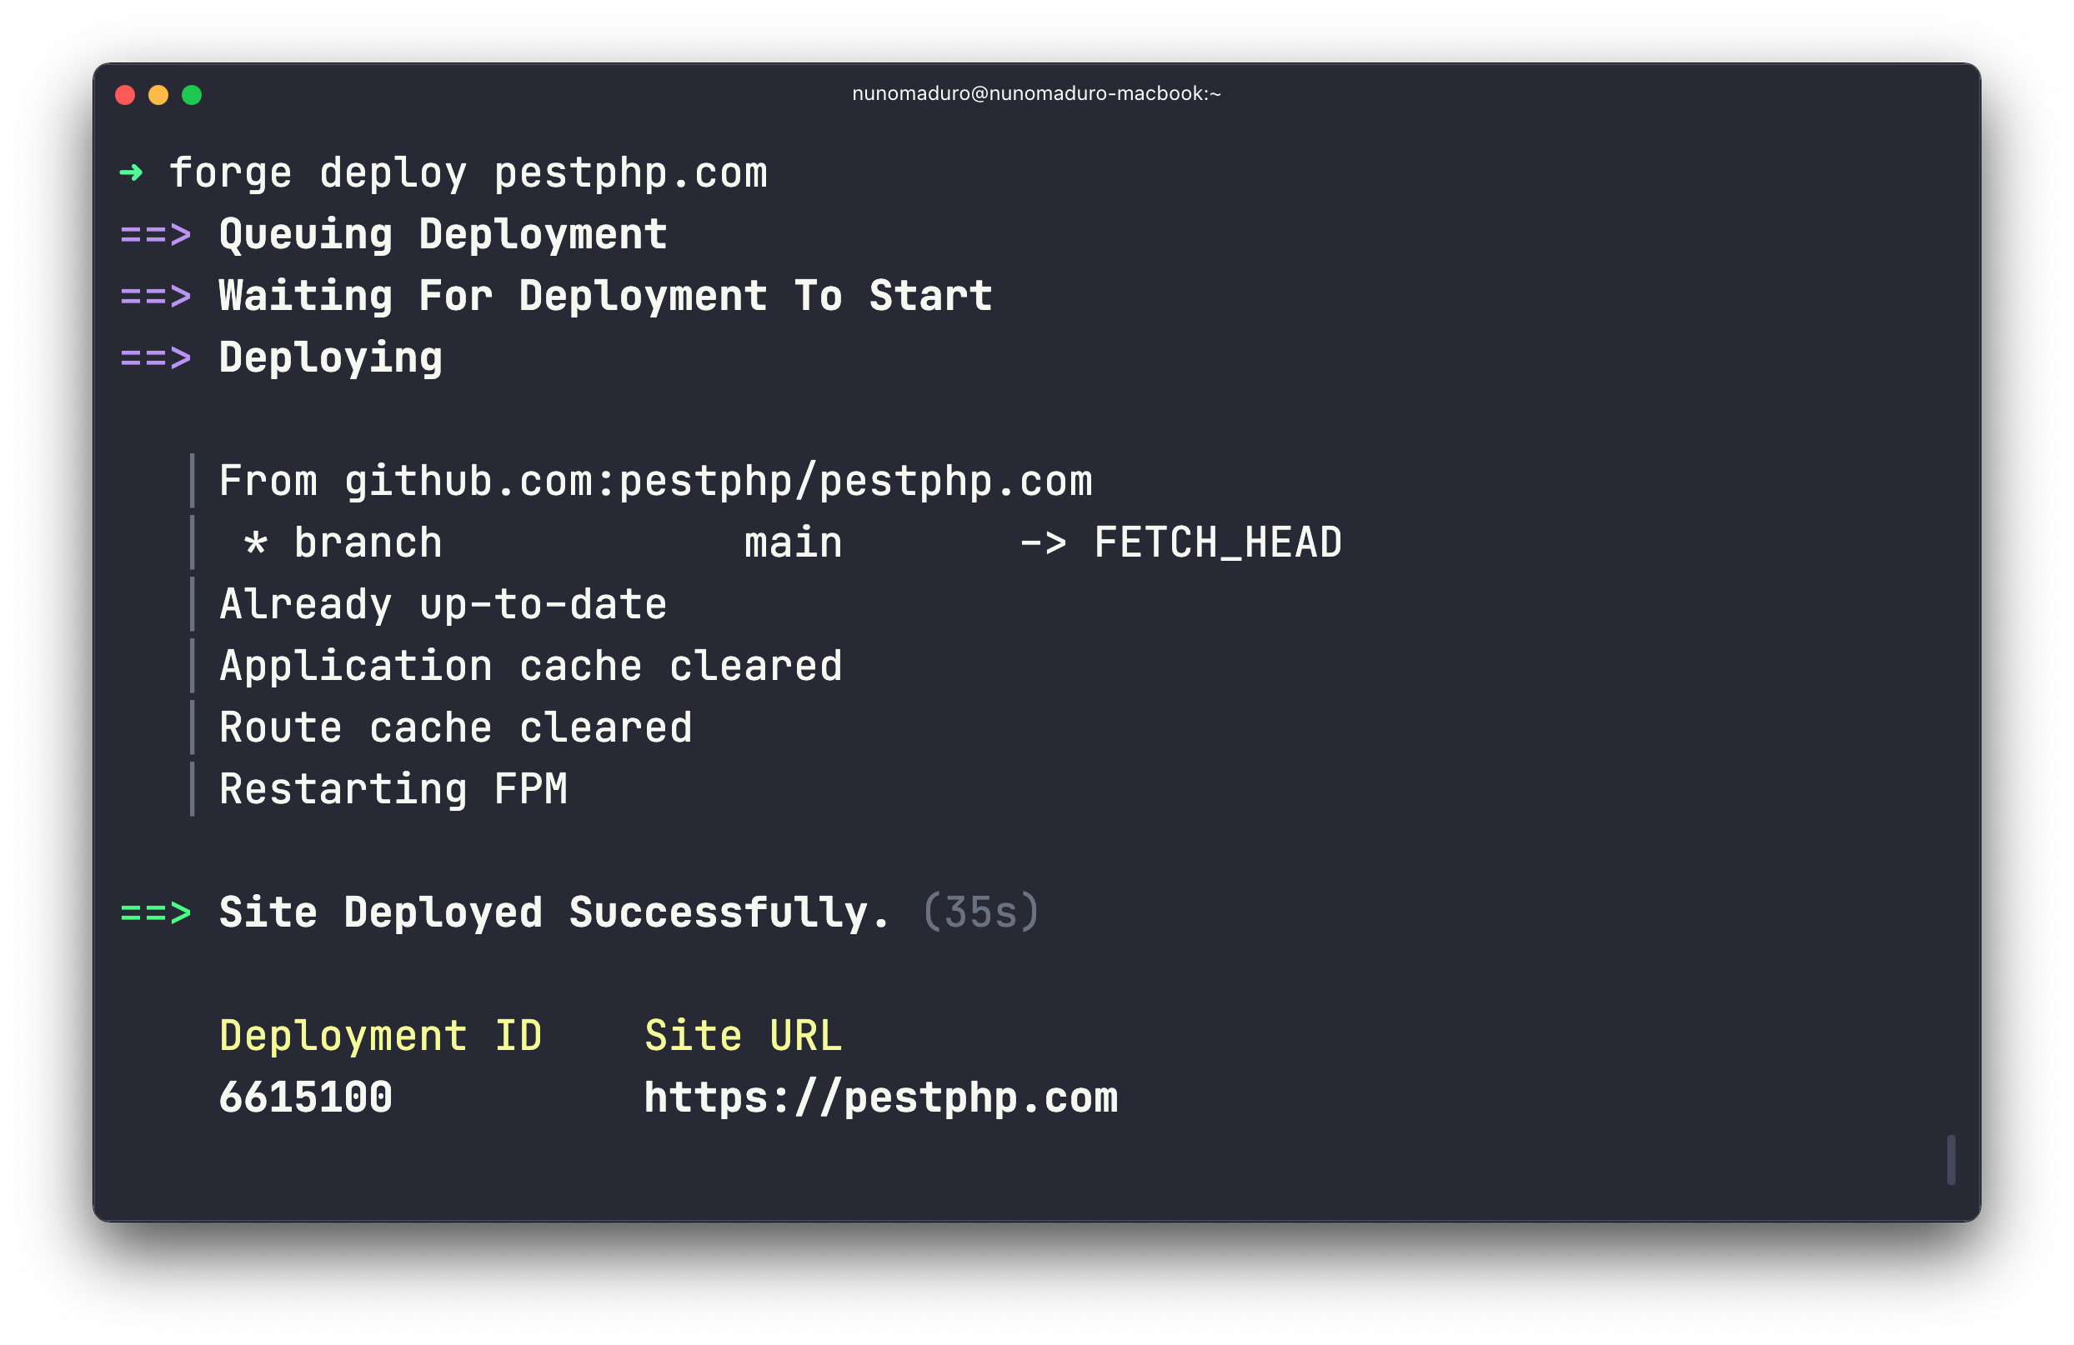Click the purple arrow beside Queuing Deployment
Image resolution: width=2074 pixels, height=1345 pixels.
155,233
